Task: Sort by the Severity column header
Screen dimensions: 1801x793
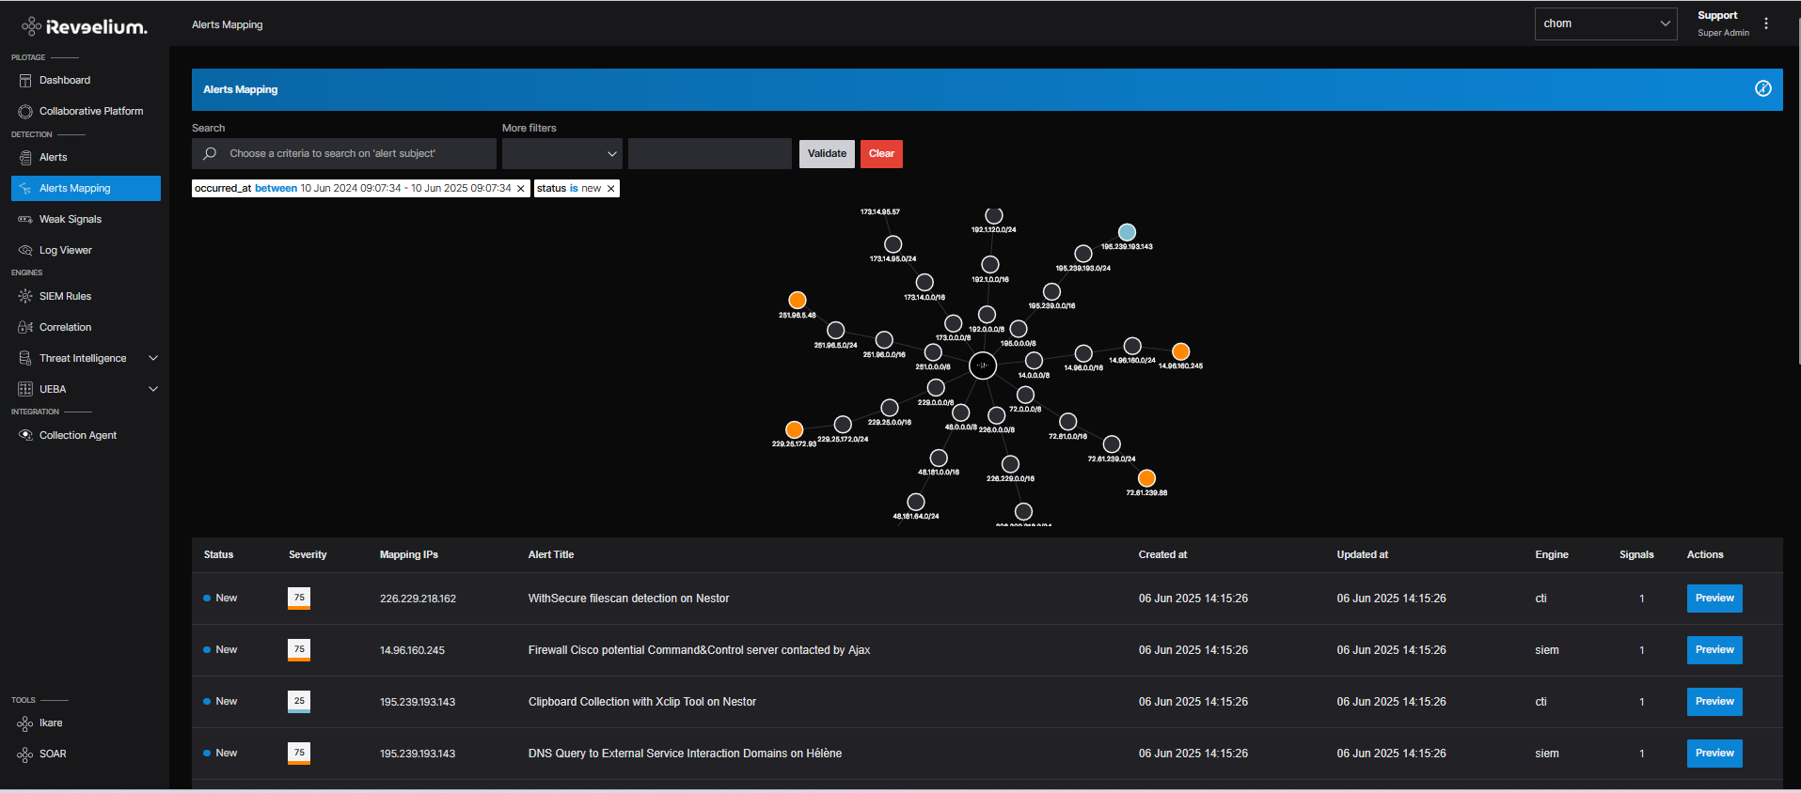Action: tap(308, 554)
